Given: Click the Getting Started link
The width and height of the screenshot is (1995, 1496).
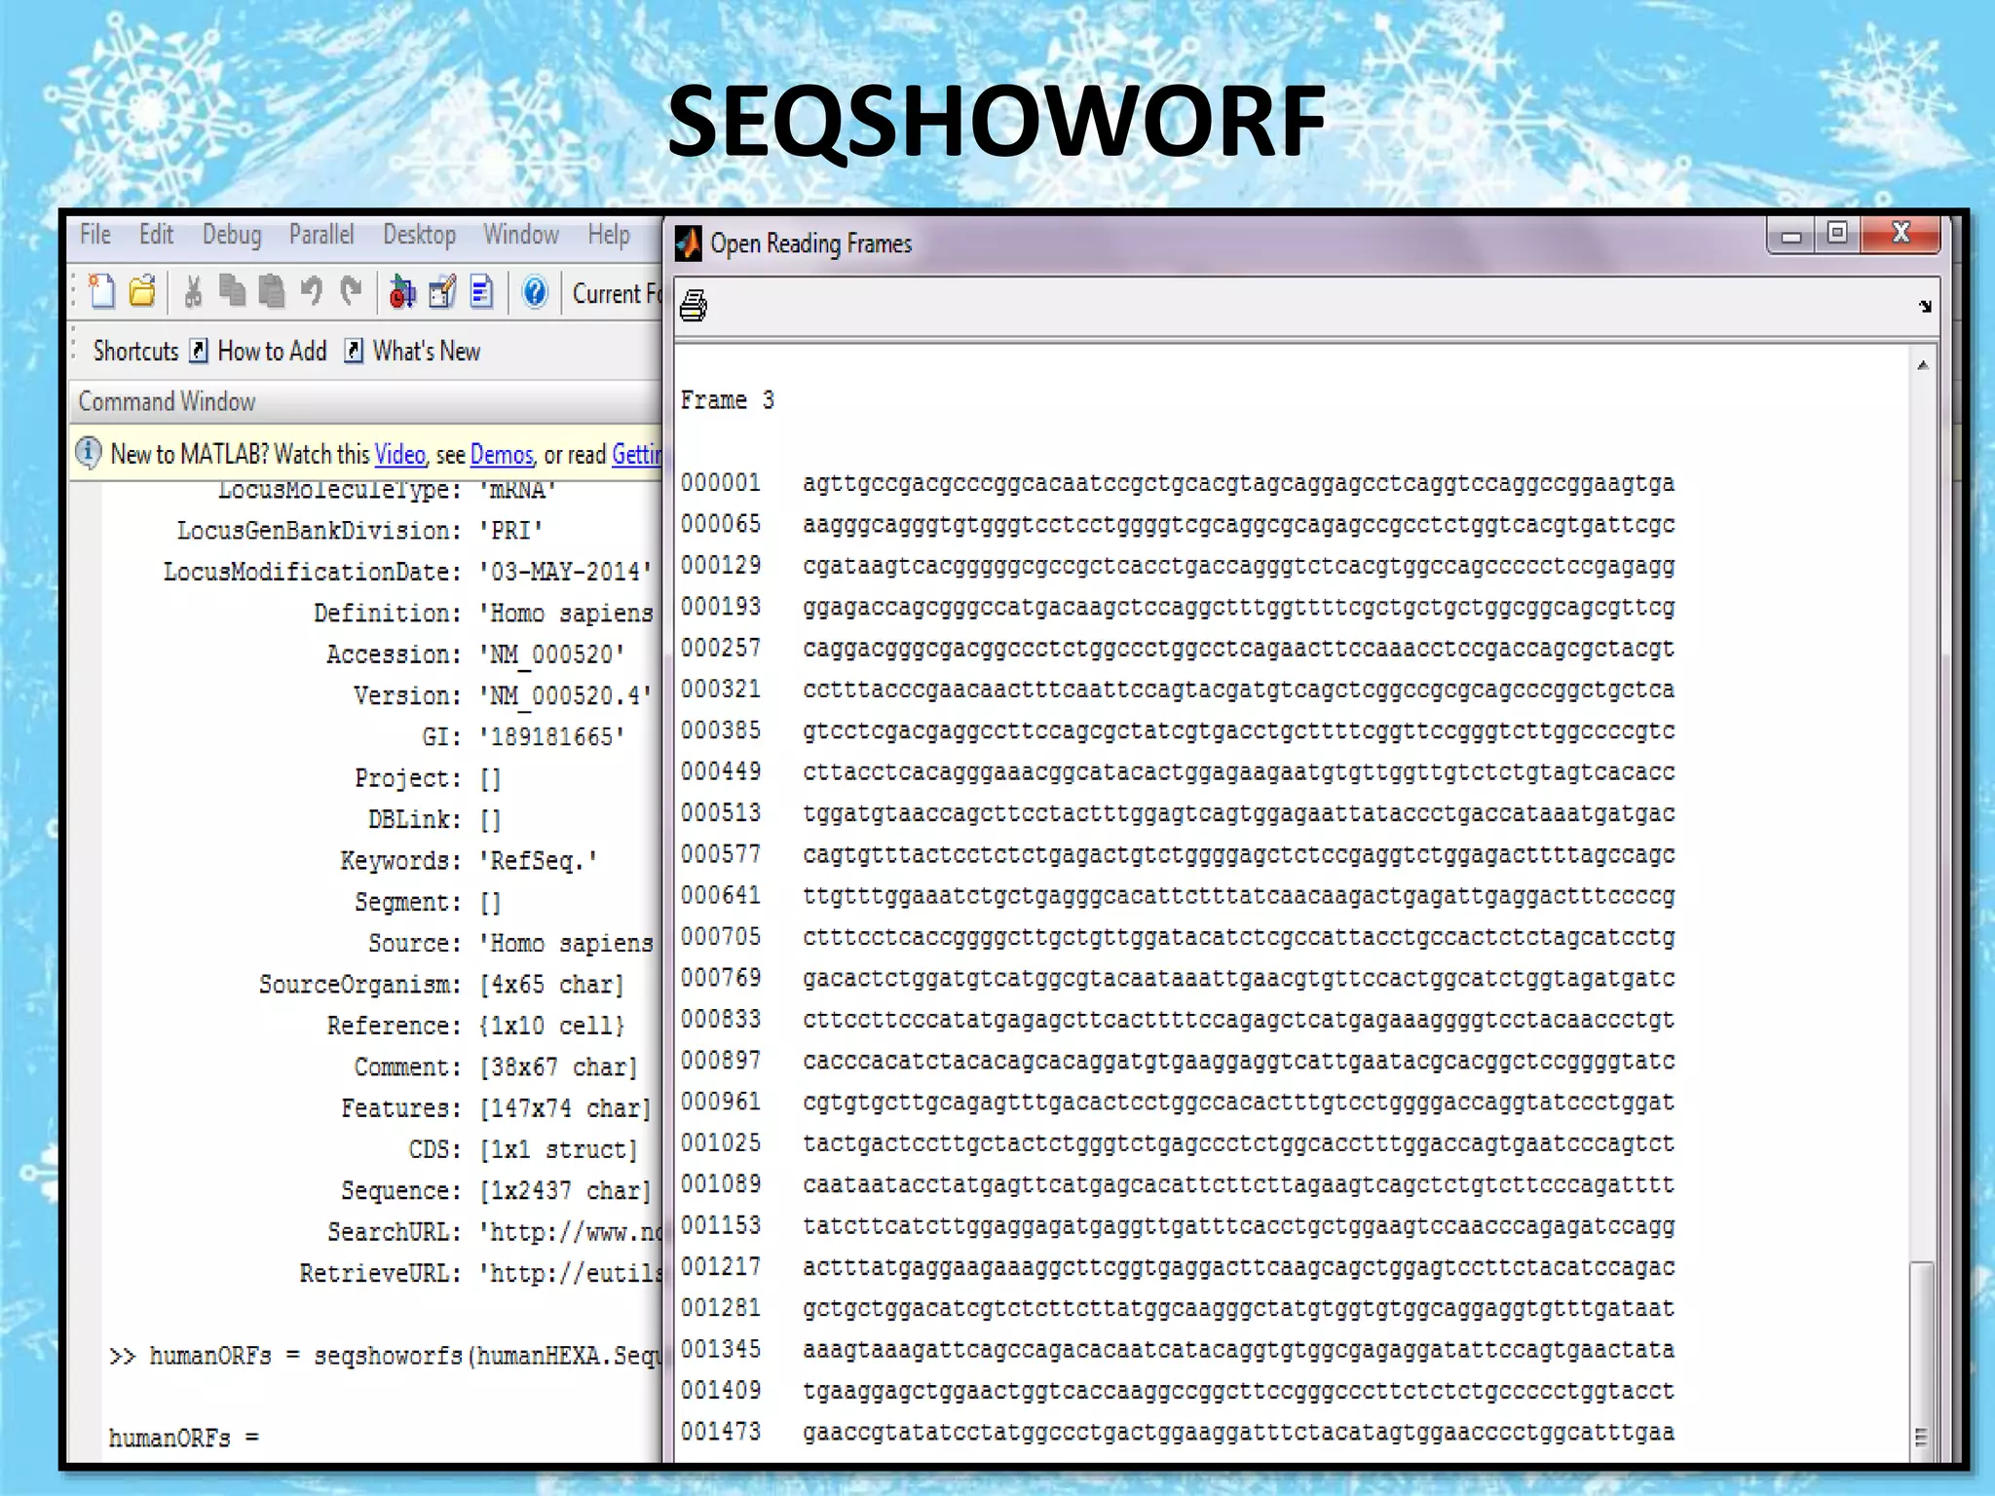Looking at the screenshot, I should pyautogui.click(x=637, y=454).
